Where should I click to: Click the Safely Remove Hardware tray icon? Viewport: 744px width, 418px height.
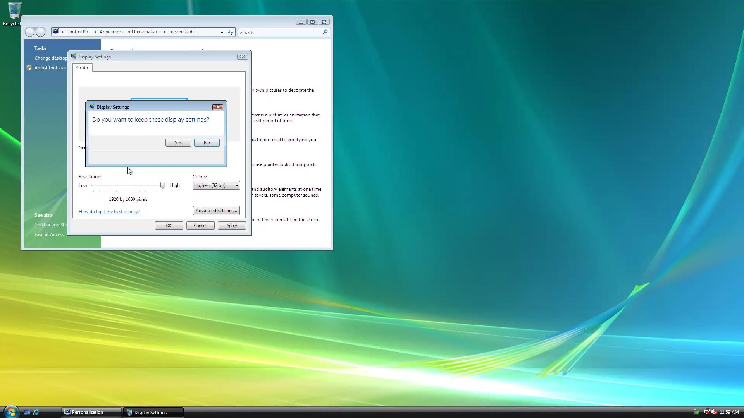click(x=696, y=412)
